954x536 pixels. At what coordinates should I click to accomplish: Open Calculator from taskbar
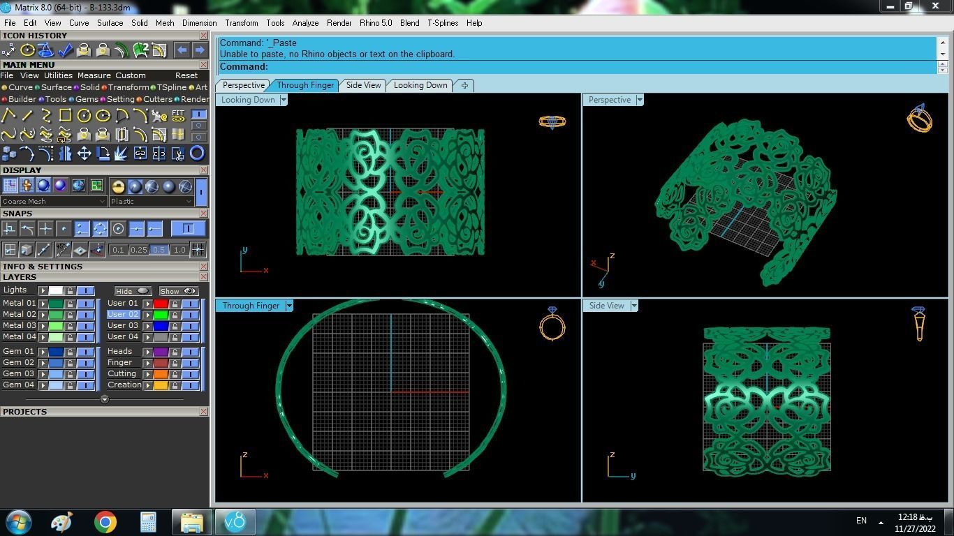click(148, 522)
